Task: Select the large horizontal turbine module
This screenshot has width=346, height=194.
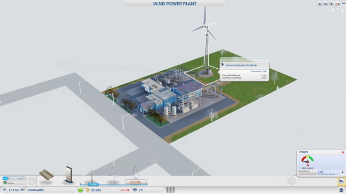Action: point(114,175)
